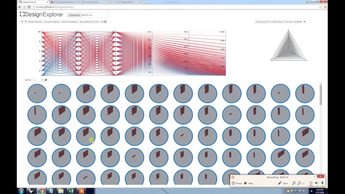Click the Recording: 00:01:31 timer text
Image resolution: width=345 pixels, height=194 pixels.
278,177
